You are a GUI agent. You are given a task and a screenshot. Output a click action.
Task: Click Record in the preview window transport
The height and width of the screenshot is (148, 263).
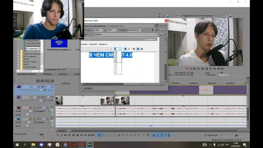tap(187, 69)
